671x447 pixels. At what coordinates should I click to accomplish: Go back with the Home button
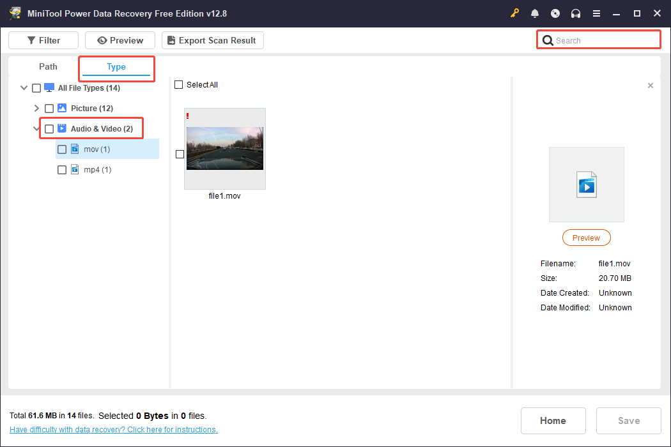553,420
